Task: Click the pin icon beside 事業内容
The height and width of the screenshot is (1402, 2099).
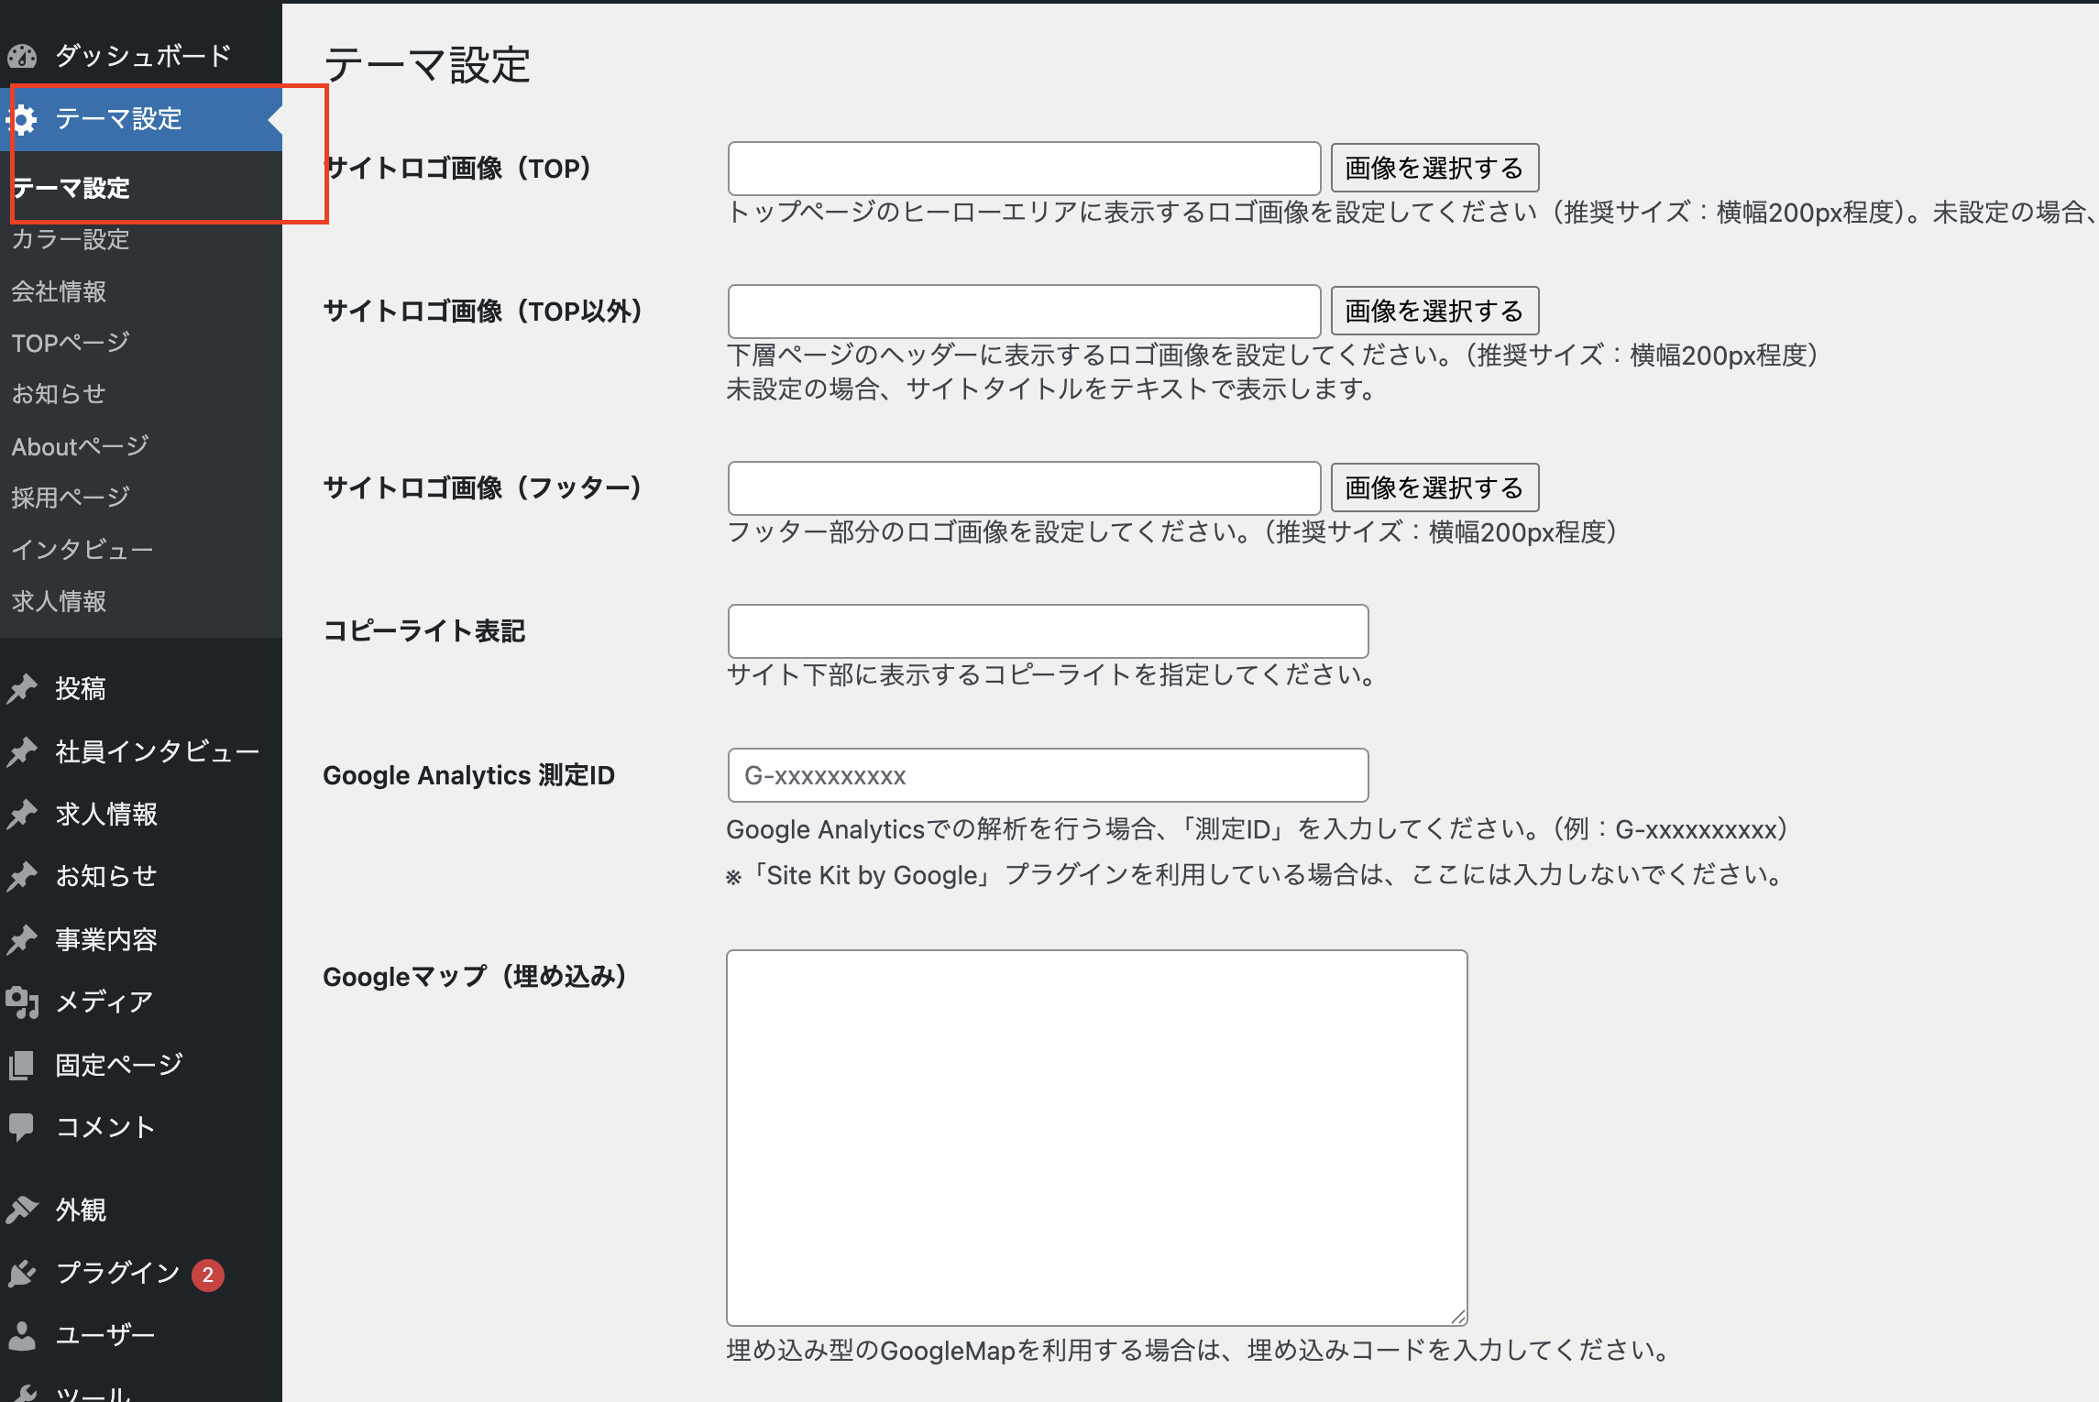Action: (x=22, y=940)
